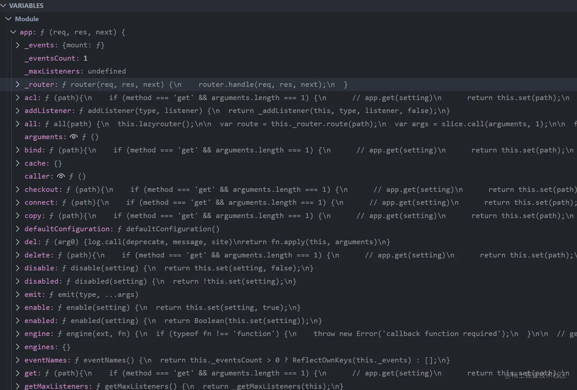Expand the getMaxListeners function
Viewport: 577px width, 390px height.
[18, 386]
